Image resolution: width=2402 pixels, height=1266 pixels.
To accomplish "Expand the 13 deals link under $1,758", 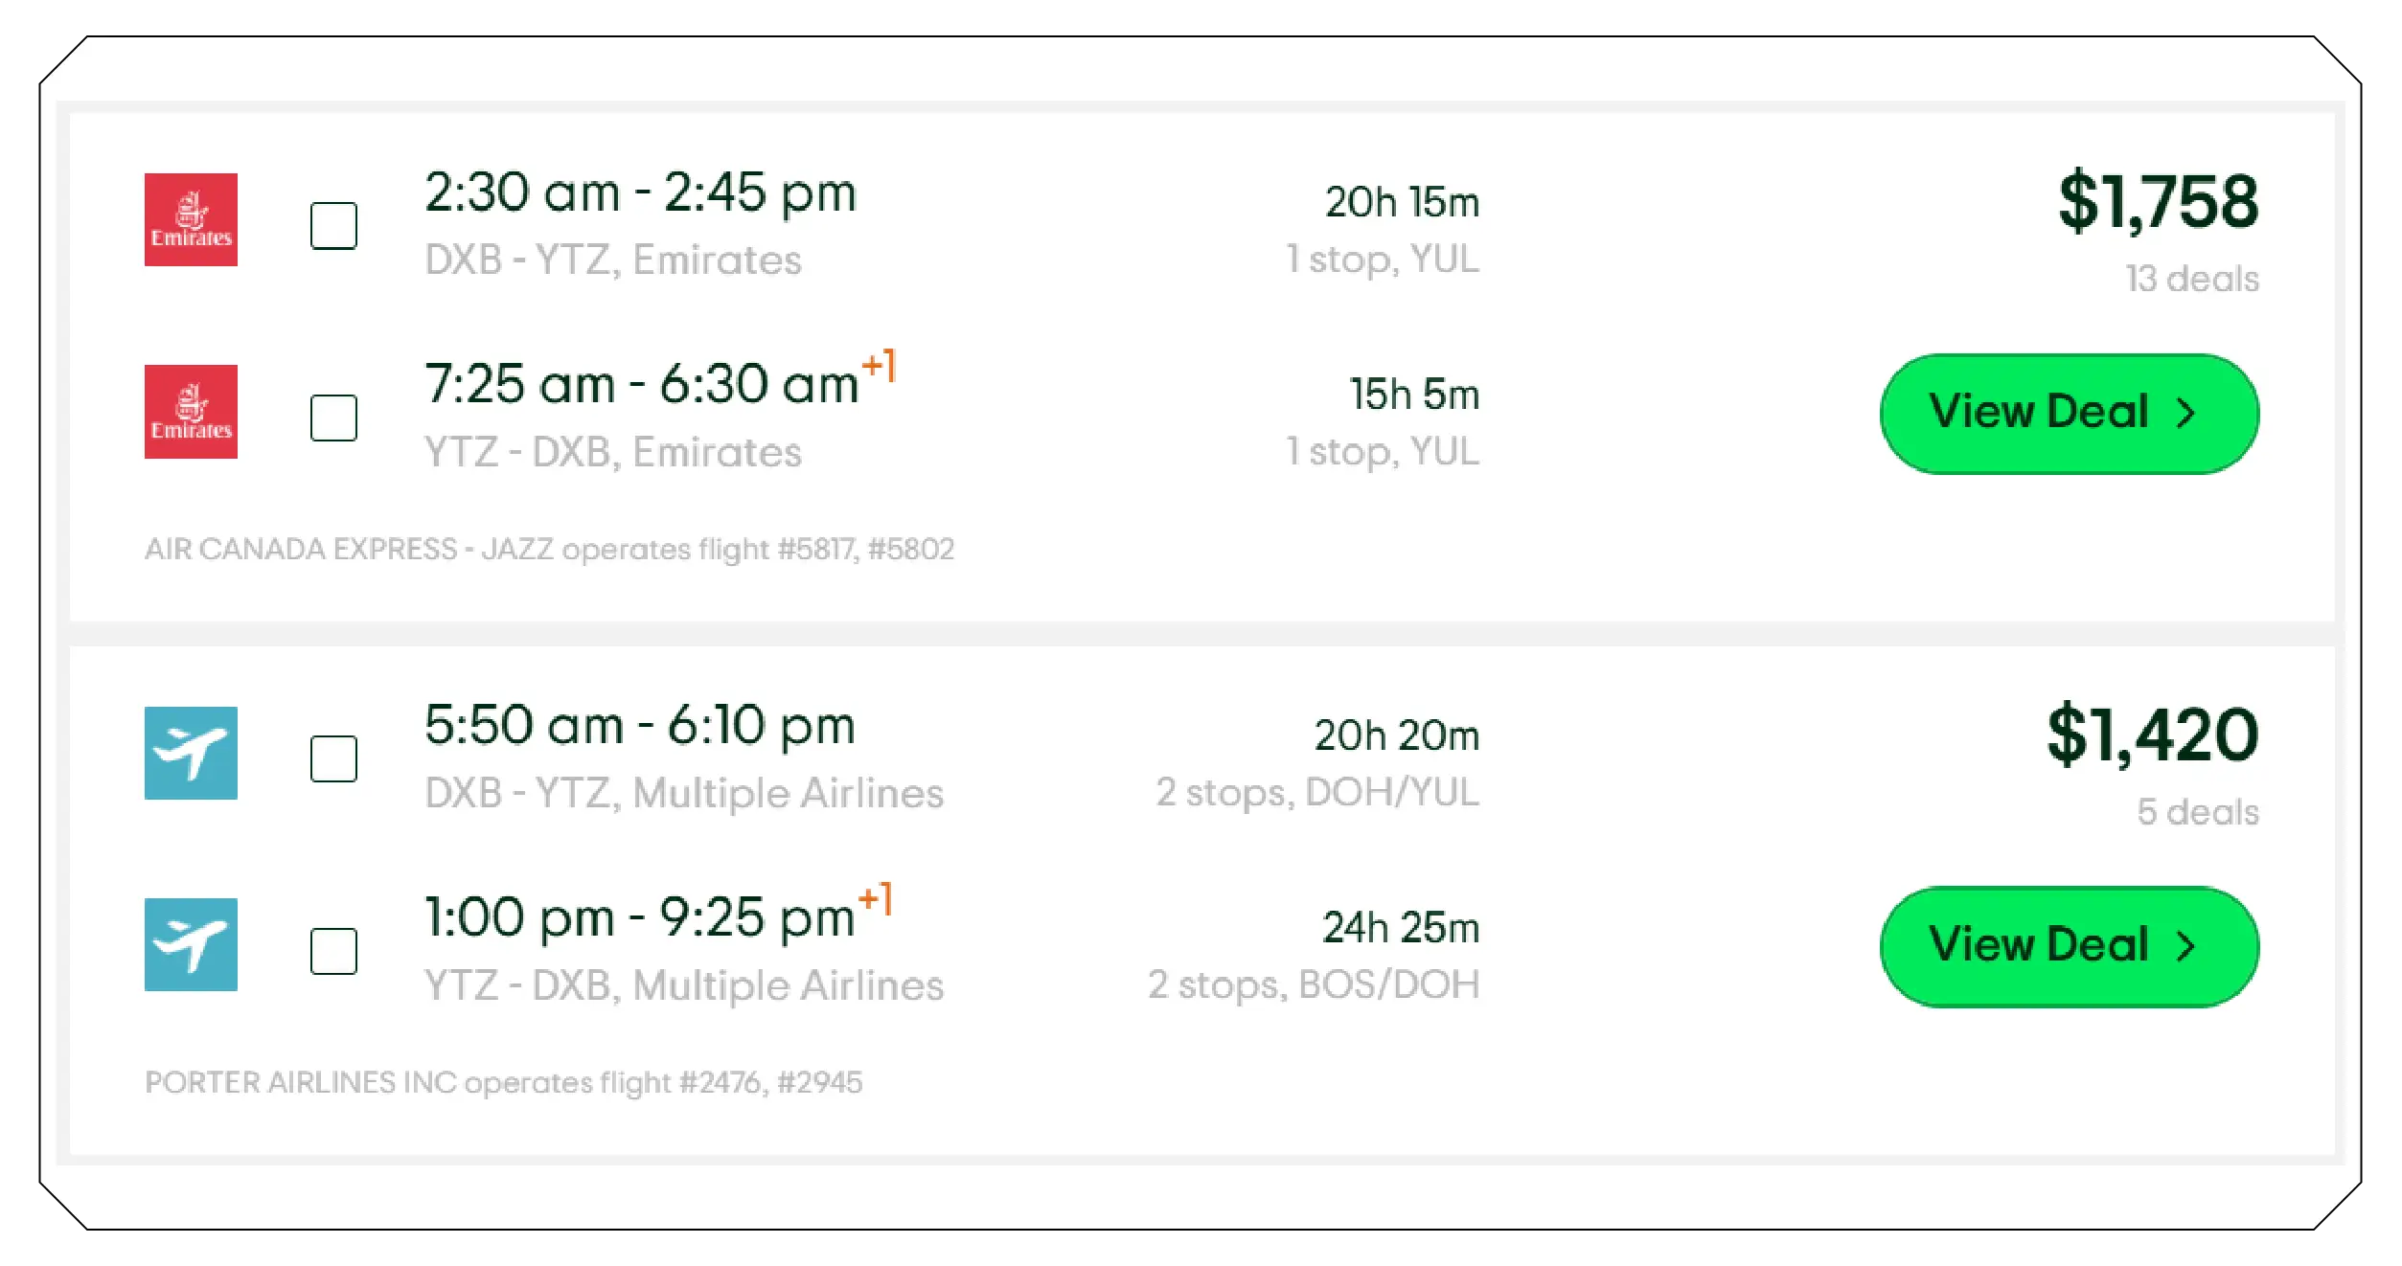I will pos(2191,278).
